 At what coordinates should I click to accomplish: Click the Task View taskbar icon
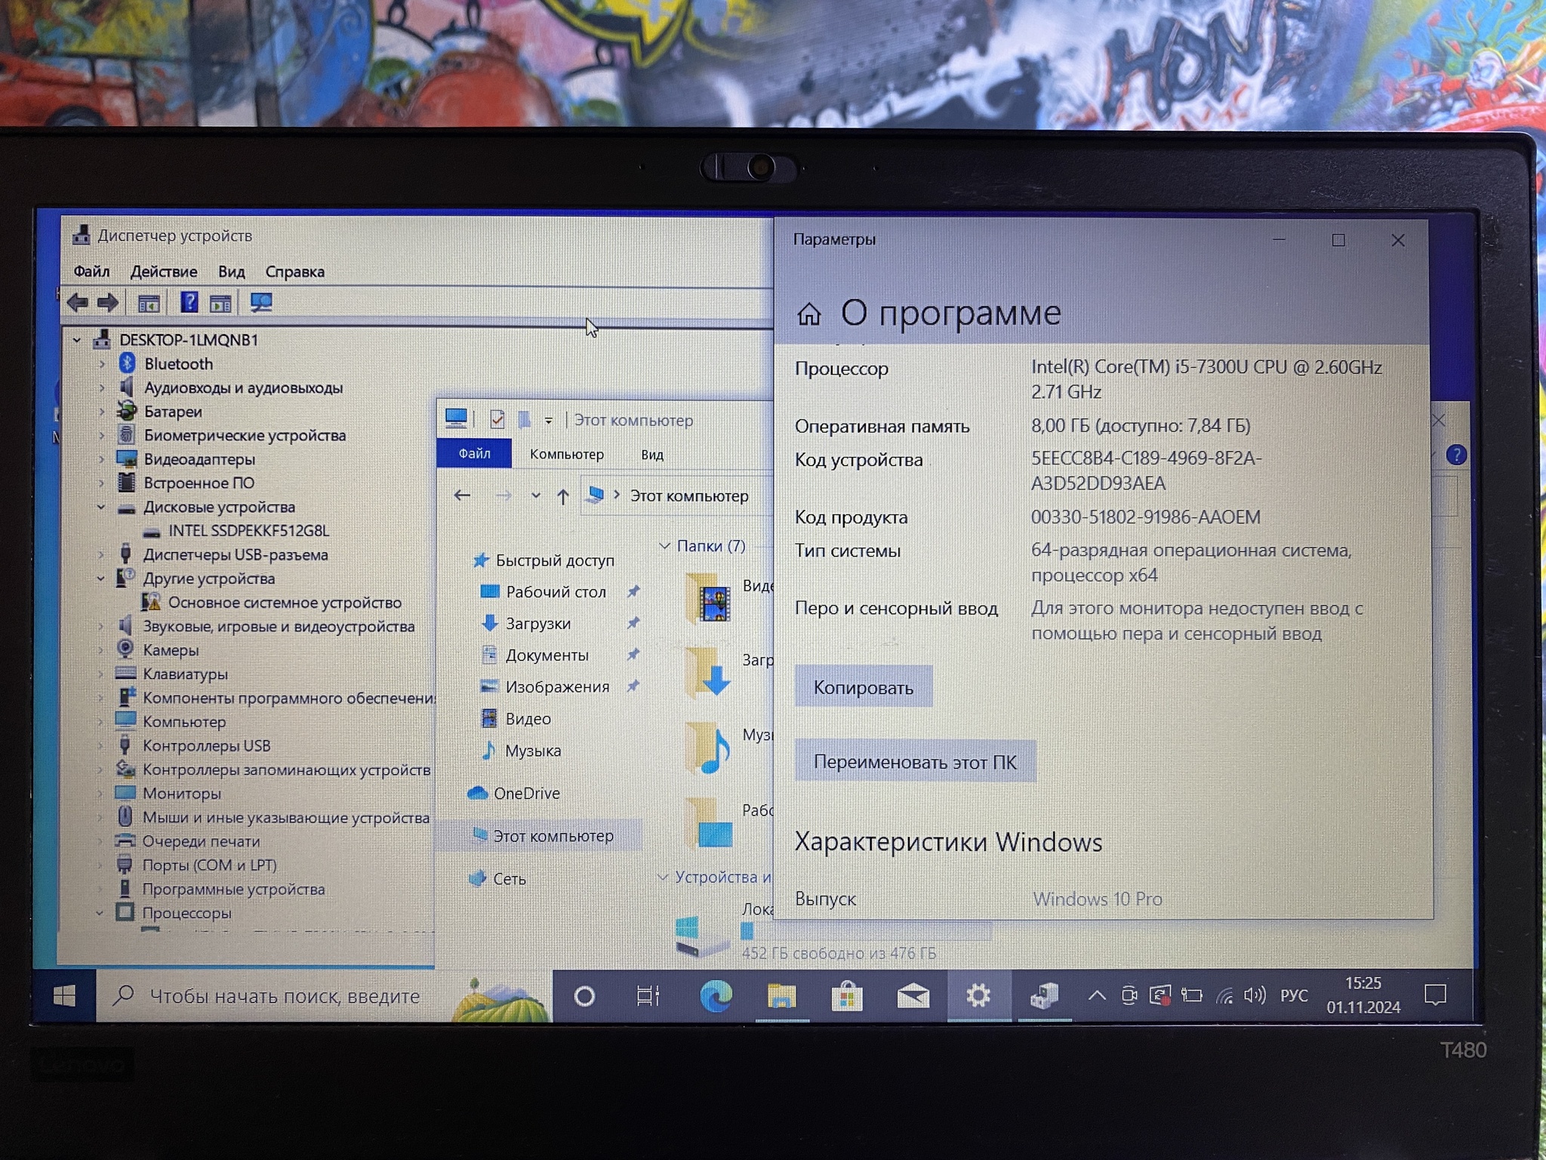click(648, 996)
